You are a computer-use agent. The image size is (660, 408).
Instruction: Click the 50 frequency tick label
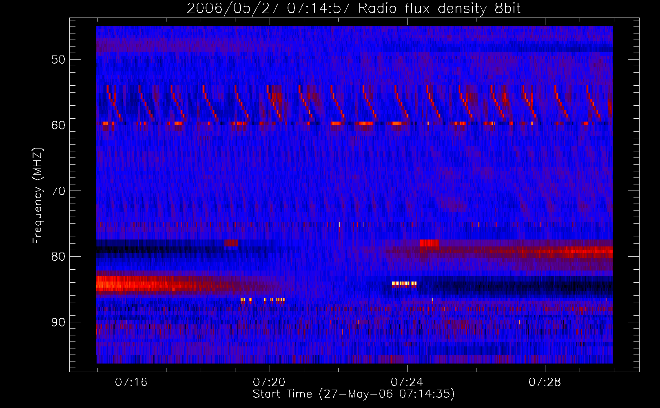point(58,60)
